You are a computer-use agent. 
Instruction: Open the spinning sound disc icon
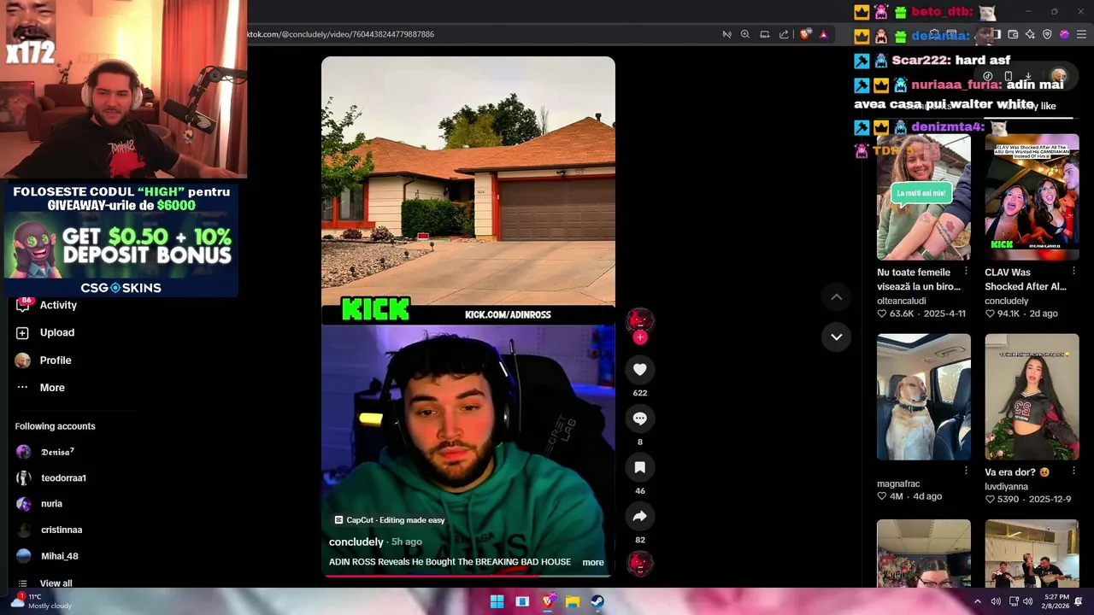pyautogui.click(x=639, y=563)
